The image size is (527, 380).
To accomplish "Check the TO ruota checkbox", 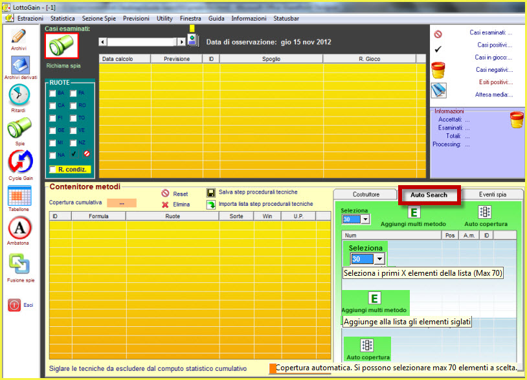I will [73, 118].
